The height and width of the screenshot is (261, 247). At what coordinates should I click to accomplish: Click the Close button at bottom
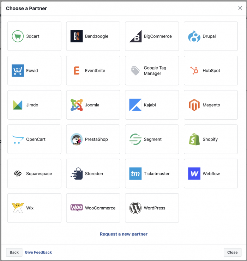(x=233, y=252)
